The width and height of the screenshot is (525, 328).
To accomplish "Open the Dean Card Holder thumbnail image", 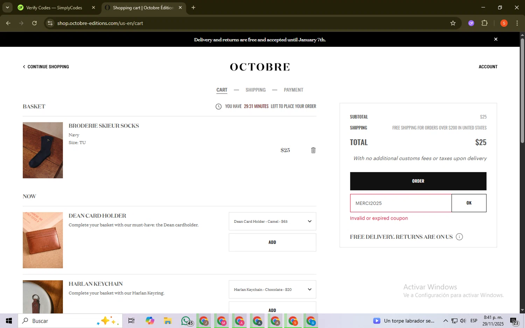I will pos(43,240).
